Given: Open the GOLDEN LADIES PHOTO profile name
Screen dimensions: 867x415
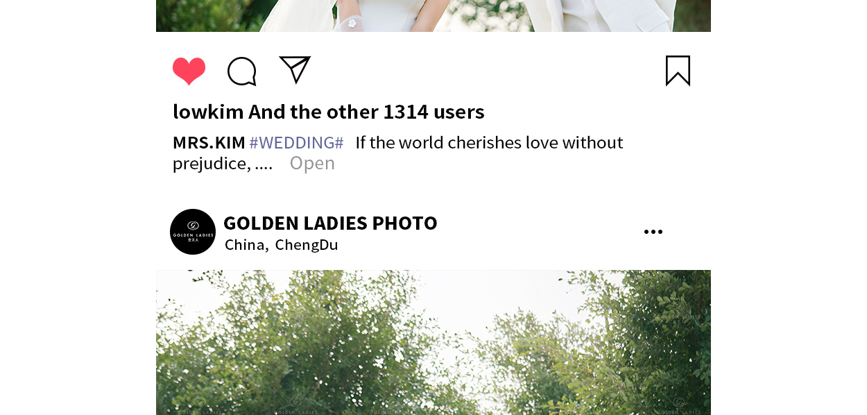Looking at the screenshot, I should point(330,223).
